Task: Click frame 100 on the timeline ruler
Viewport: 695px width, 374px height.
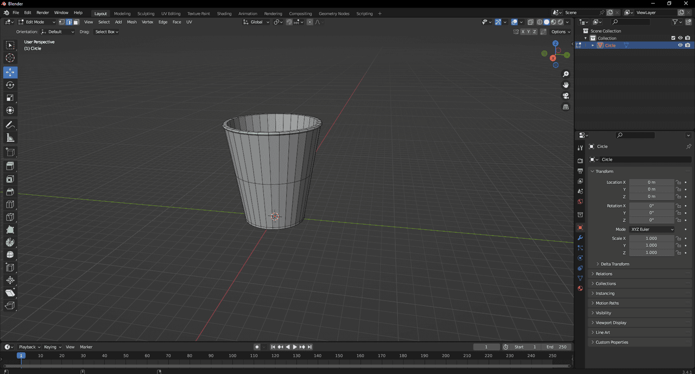Action: (232, 356)
